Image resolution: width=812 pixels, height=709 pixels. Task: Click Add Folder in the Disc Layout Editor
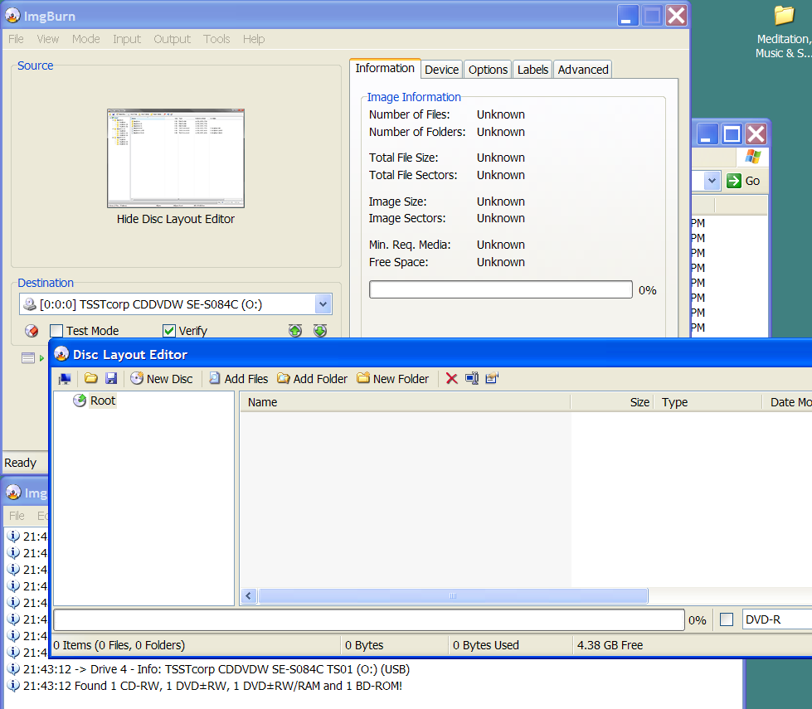tap(312, 379)
